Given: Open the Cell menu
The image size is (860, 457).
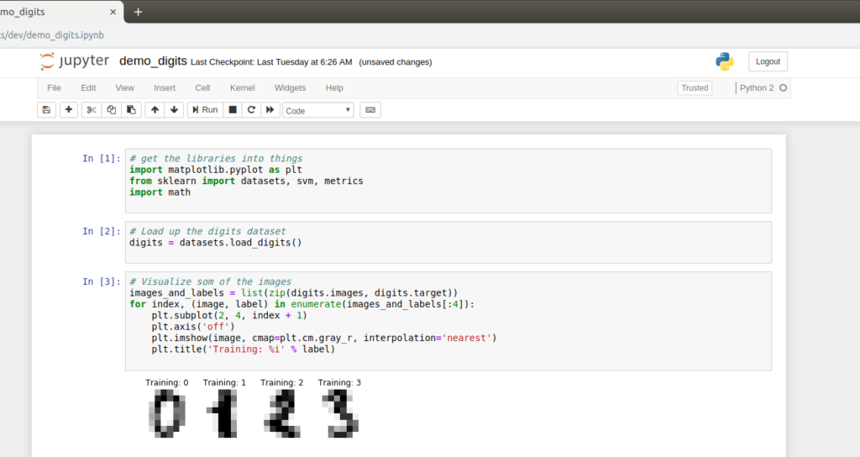Looking at the screenshot, I should [202, 87].
